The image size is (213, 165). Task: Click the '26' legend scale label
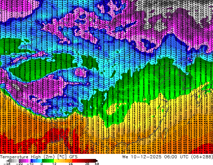coord(71,164)
